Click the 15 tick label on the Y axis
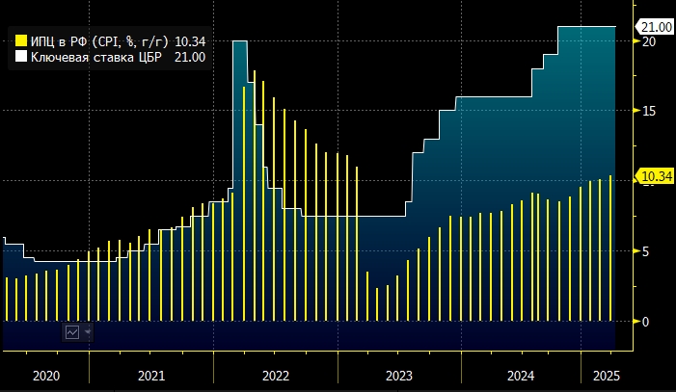The height and width of the screenshot is (392, 676). [x=649, y=112]
